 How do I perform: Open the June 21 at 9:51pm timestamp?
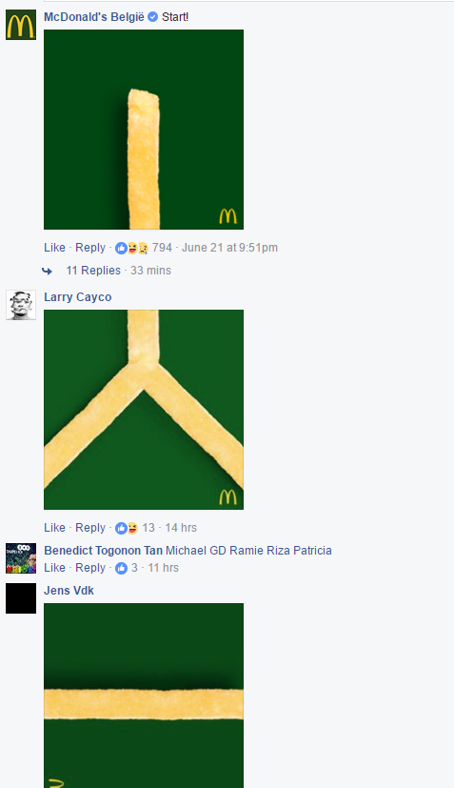[229, 247]
